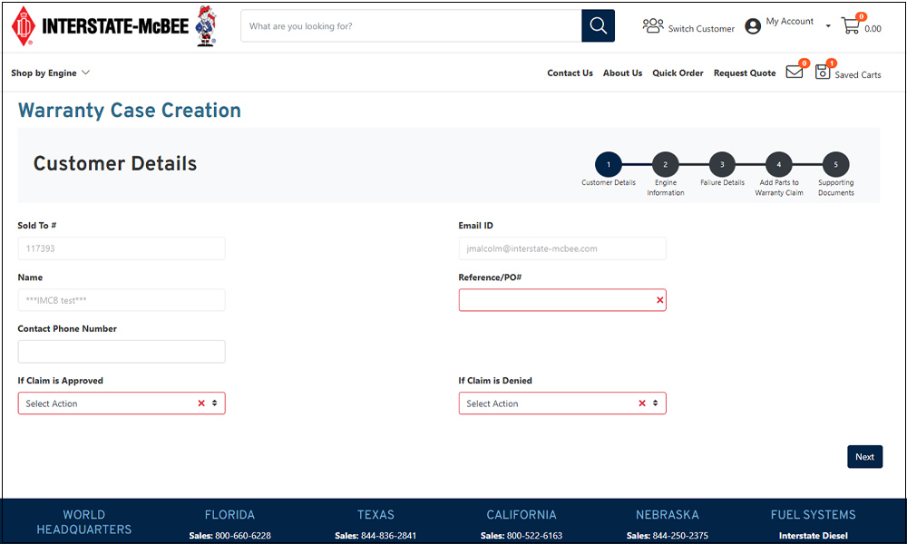
Task: Open the If Claim is Denied select
Action: pos(562,403)
